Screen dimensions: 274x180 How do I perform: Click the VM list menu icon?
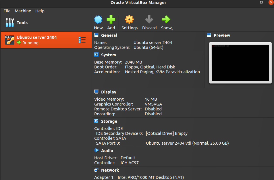pos(82,40)
